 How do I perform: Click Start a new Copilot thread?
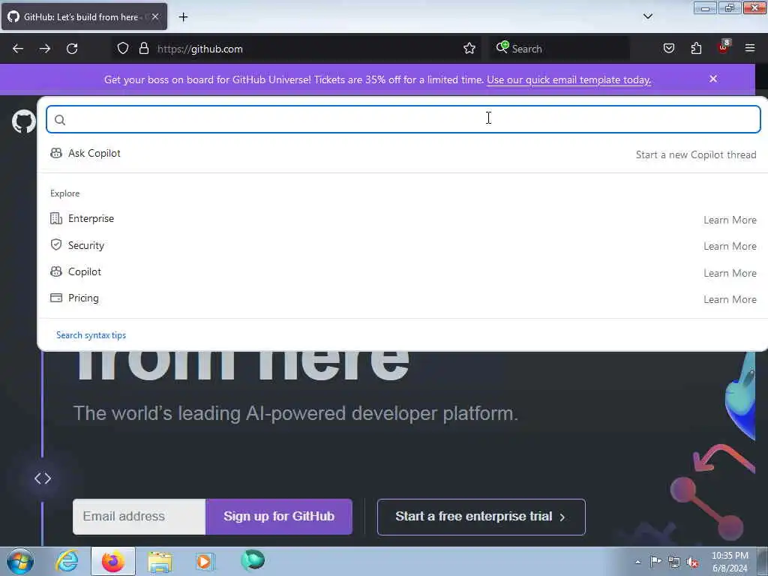(696, 154)
